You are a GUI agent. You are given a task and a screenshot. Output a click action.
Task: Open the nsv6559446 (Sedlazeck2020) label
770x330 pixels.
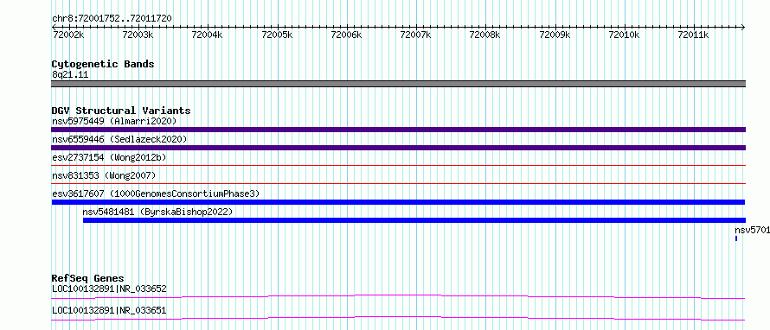point(119,139)
